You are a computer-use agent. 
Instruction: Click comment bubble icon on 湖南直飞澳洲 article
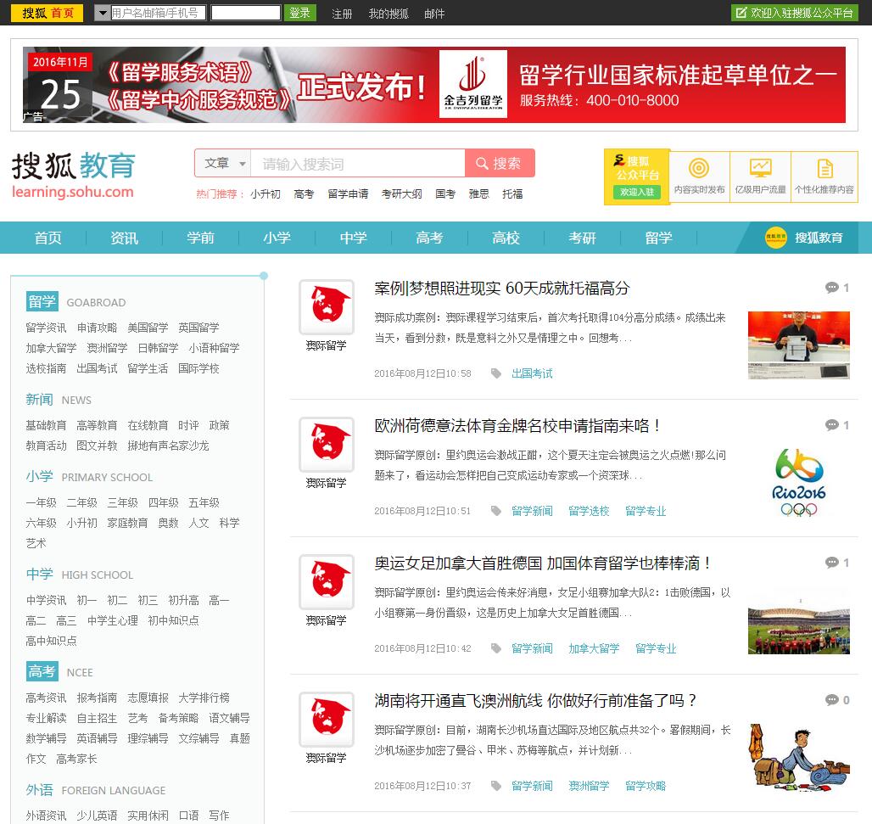(x=832, y=700)
